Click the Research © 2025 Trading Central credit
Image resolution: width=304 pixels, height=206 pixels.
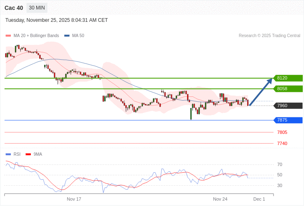(x=269, y=36)
